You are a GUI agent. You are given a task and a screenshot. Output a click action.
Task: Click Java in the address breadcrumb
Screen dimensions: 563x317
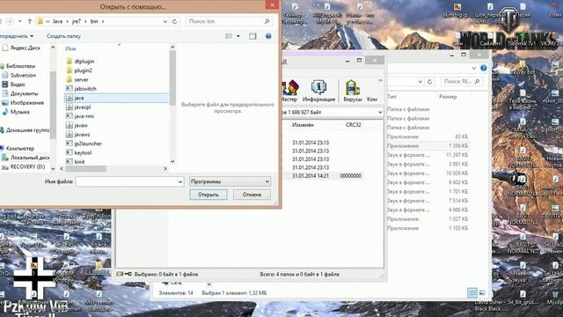57,21
